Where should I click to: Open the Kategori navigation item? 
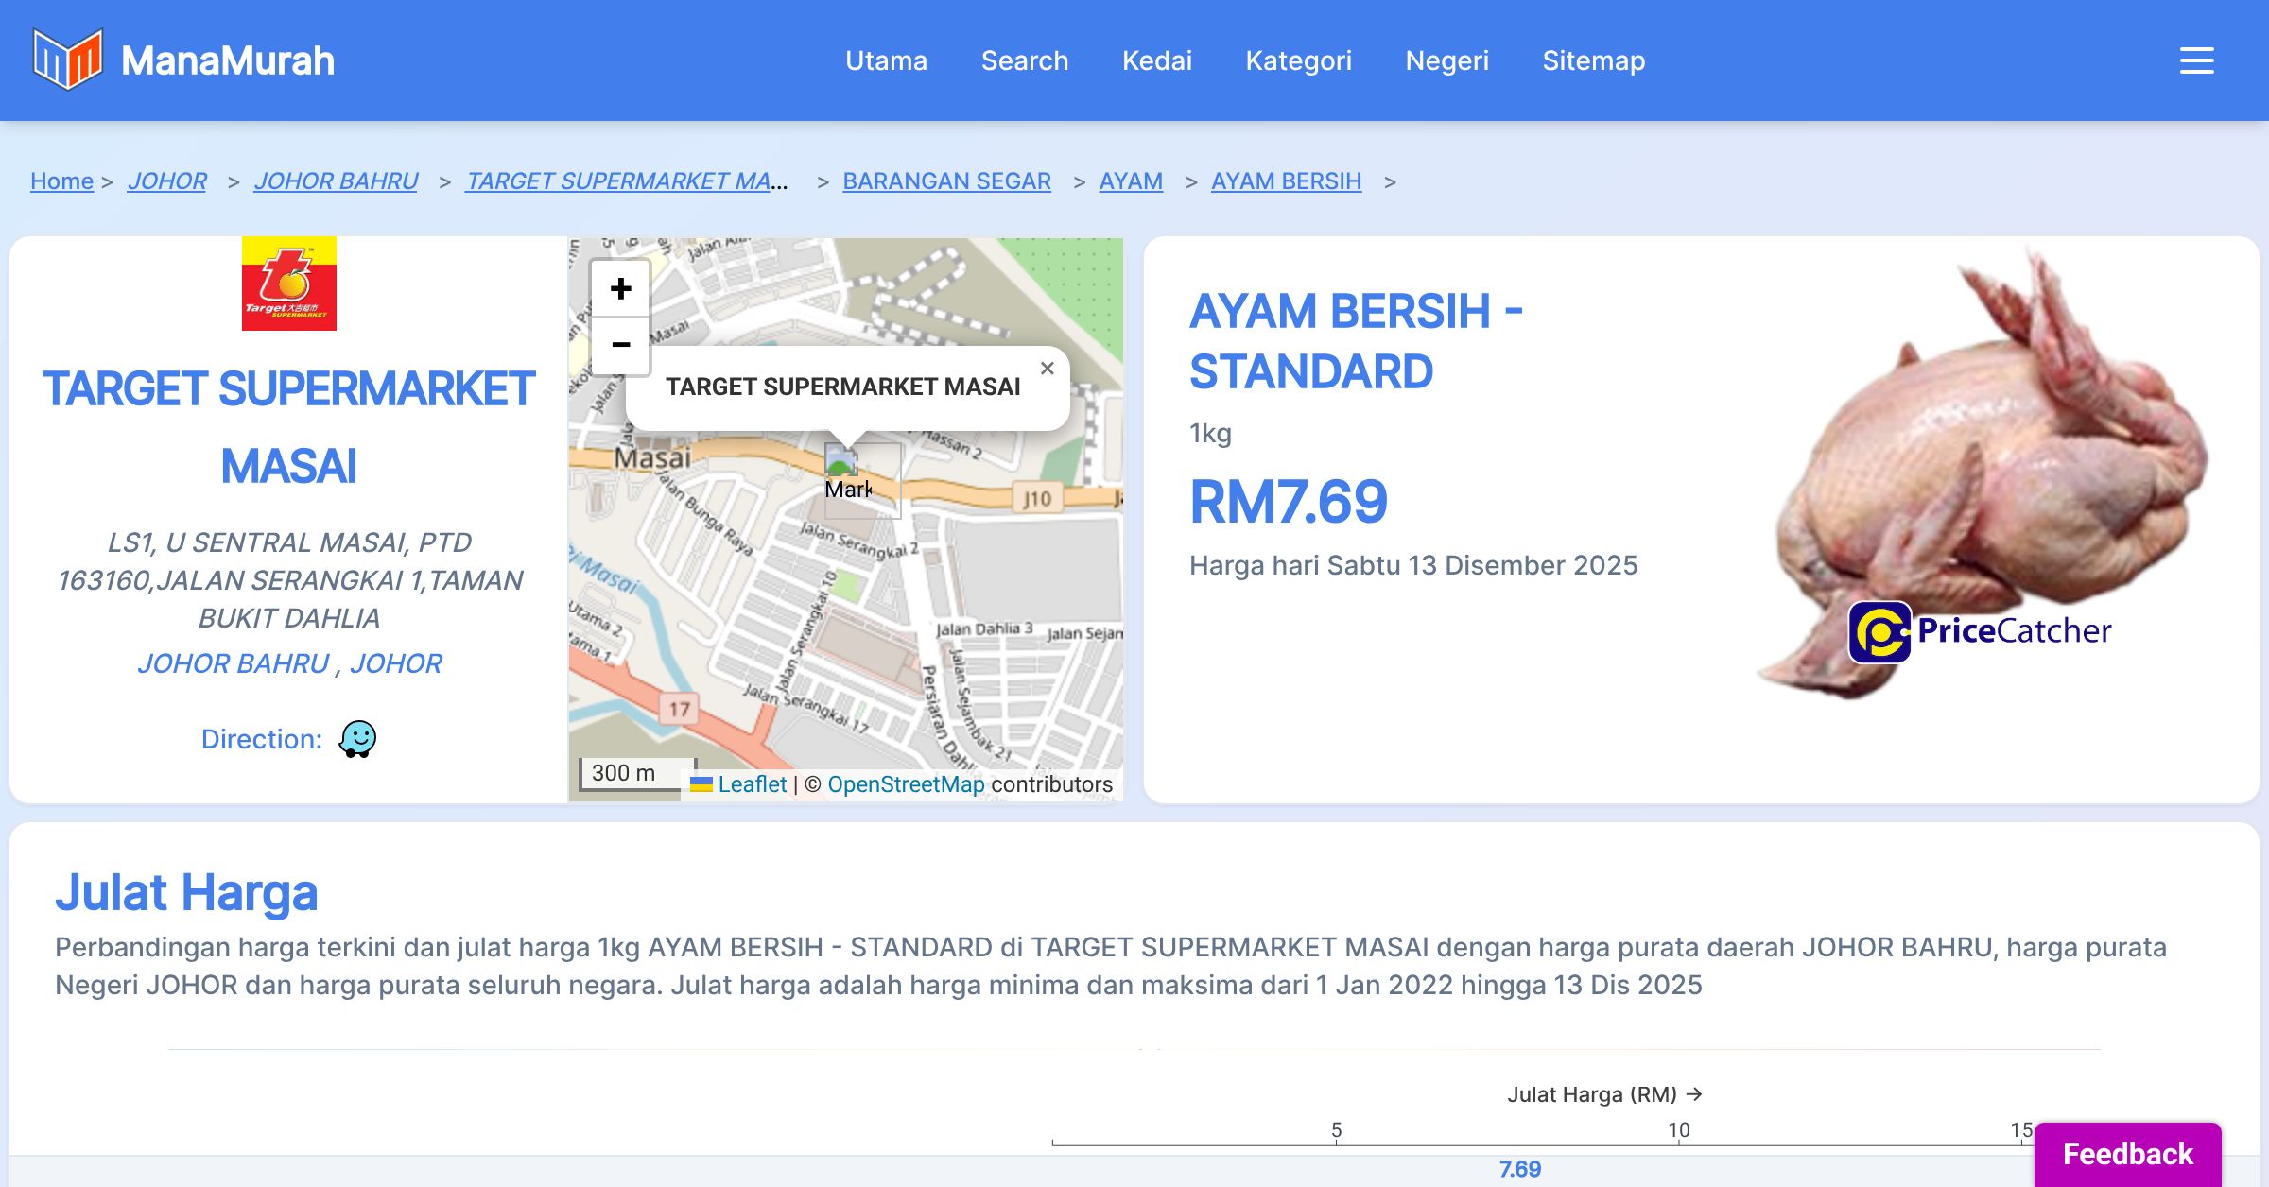point(1298,60)
